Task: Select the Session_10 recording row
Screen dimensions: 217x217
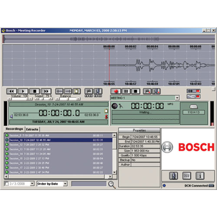Action: [58, 140]
